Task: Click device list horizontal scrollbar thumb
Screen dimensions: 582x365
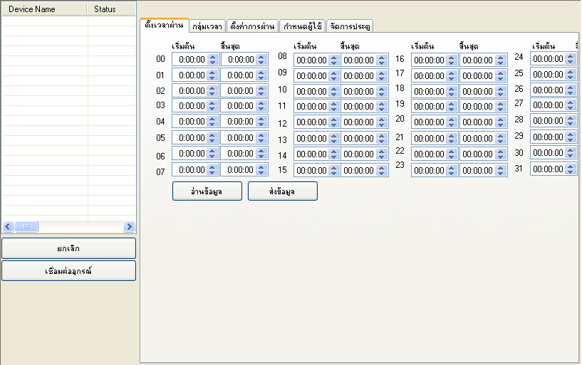Action: 26,226
